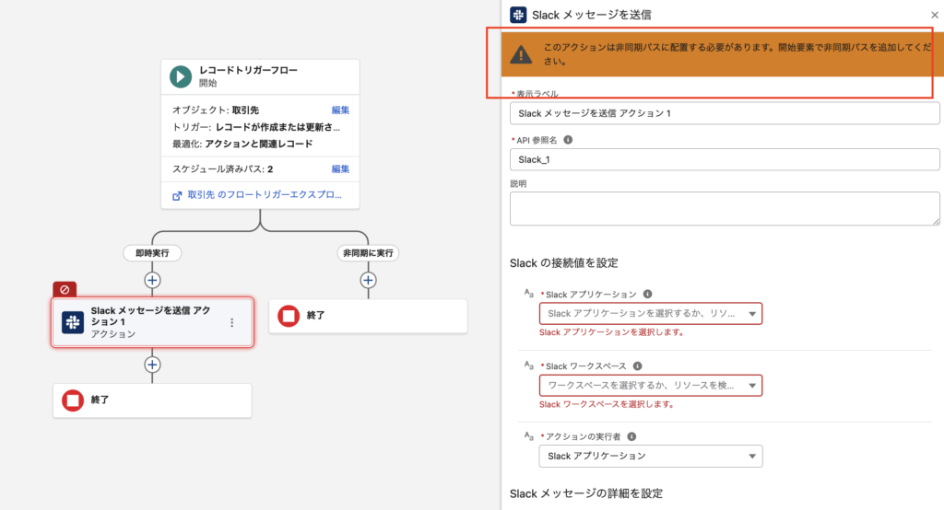This screenshot has height=510, width=944.
Task: Click the Slack icon on the action node
Action: tap(73, 322)
